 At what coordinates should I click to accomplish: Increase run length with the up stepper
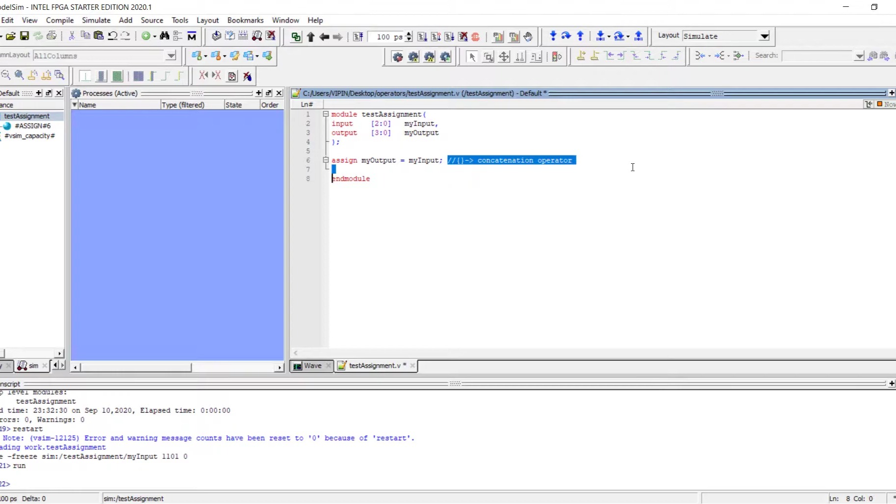point(409,34)
